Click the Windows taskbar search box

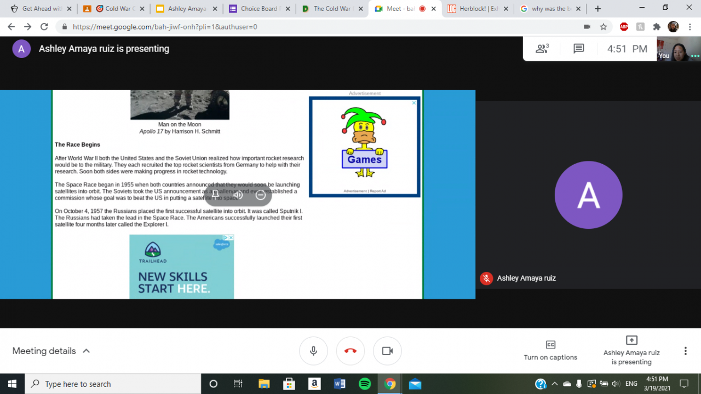(x=113, y=384)
